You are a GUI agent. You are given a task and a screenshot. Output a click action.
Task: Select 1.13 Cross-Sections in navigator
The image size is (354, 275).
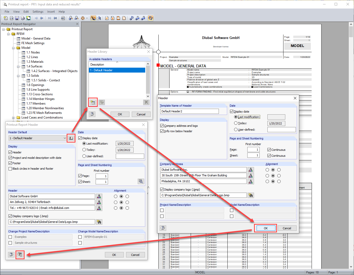40,94
